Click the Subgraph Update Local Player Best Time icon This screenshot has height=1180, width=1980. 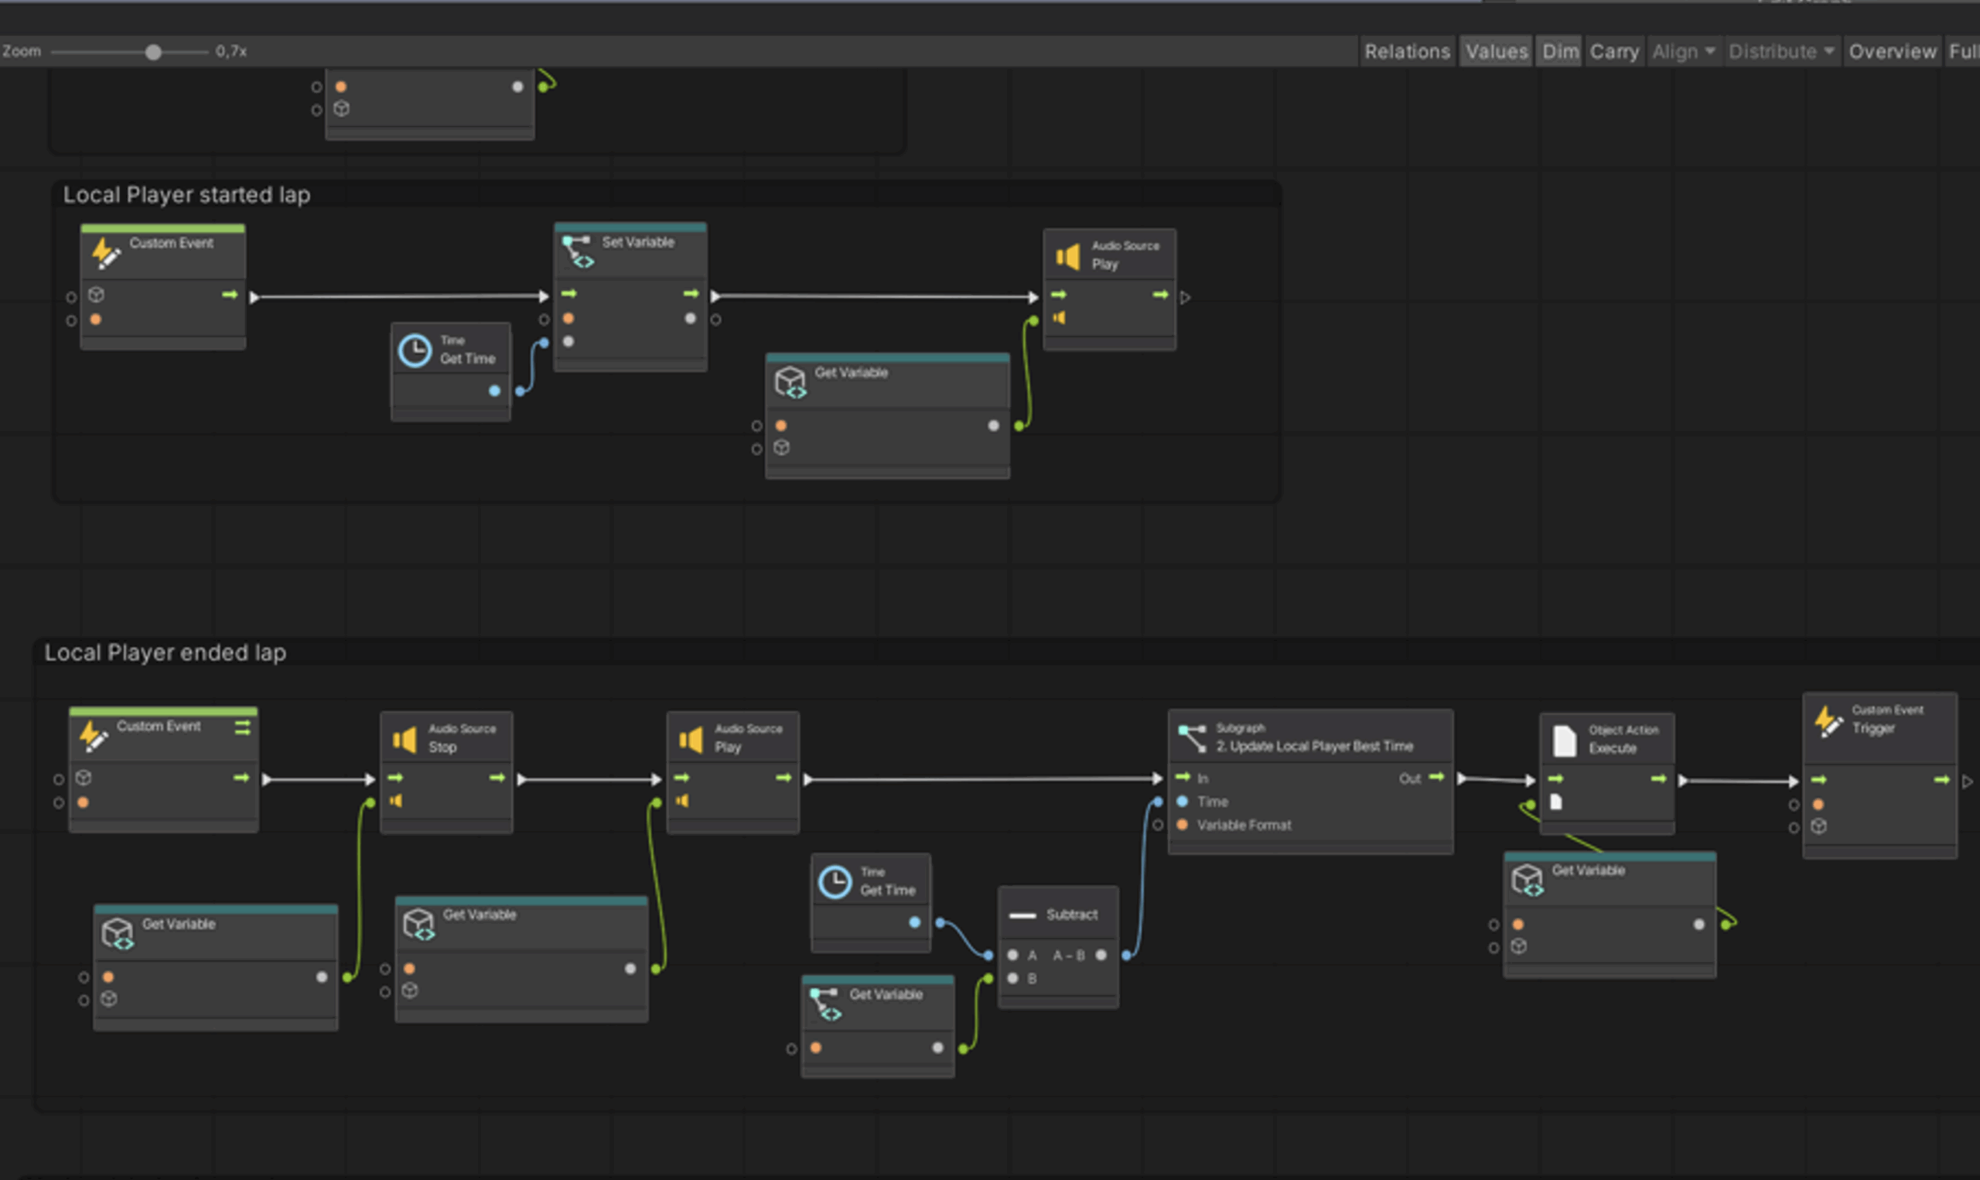(x=1192, y=739)
